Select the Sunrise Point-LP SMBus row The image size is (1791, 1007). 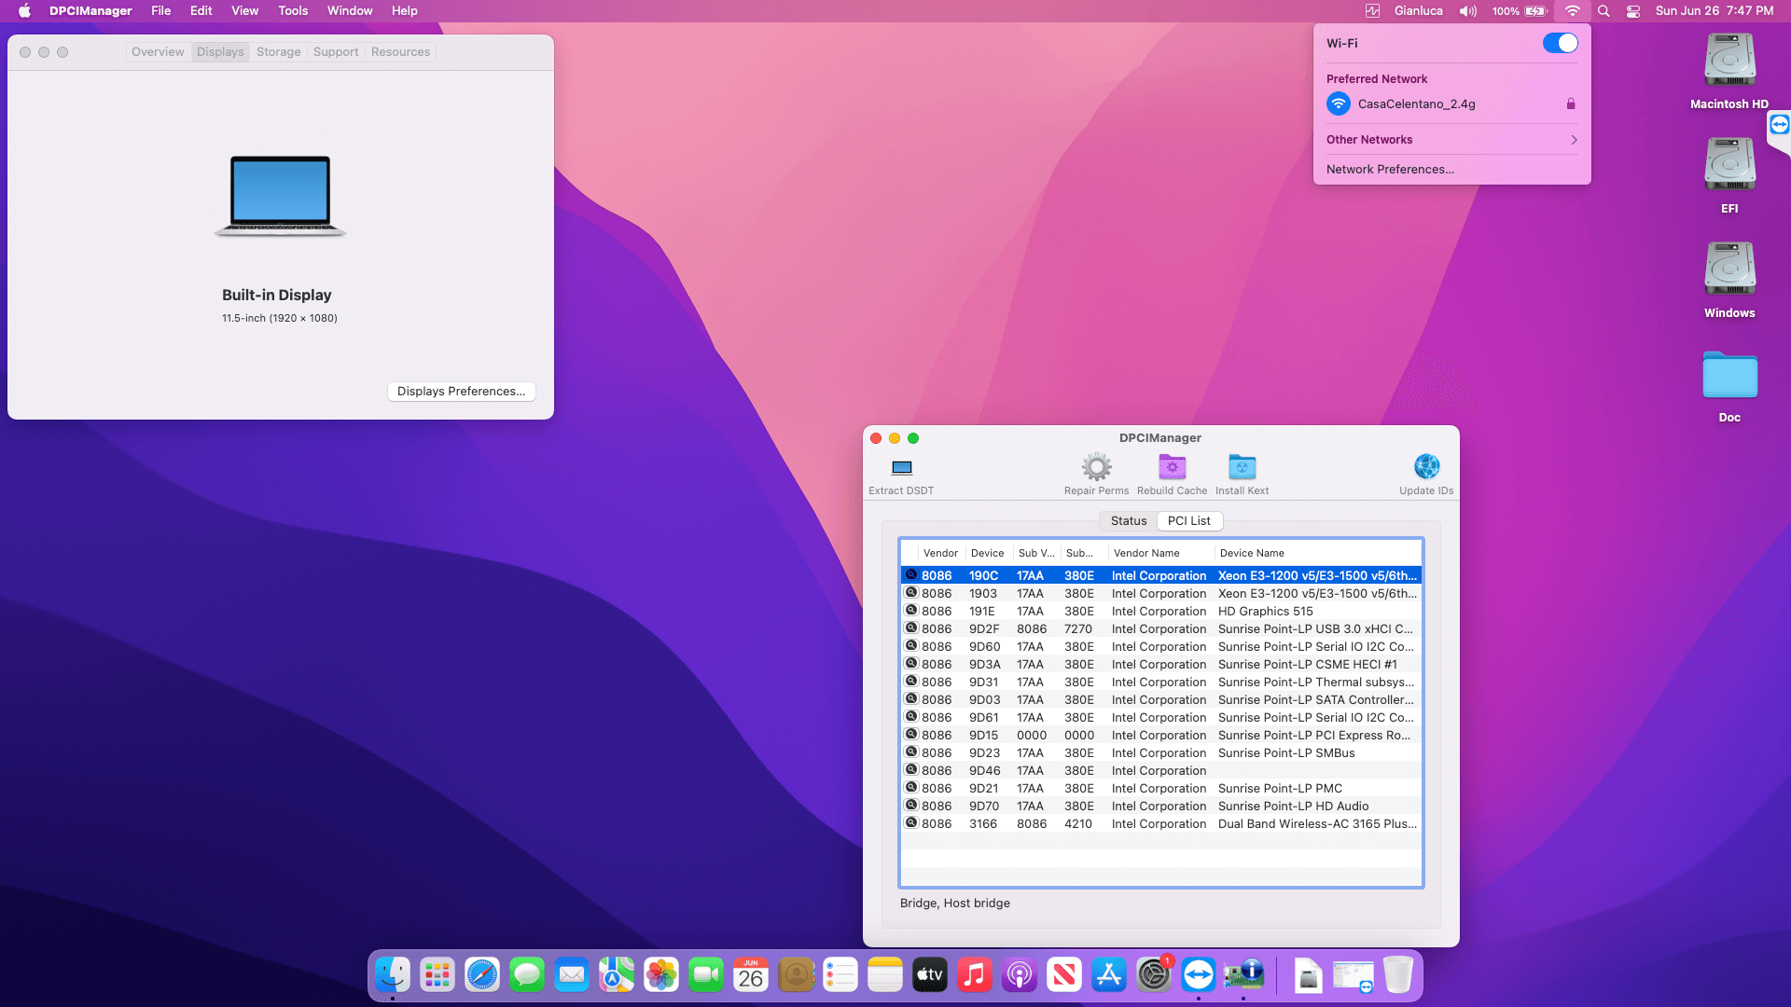(x=1161, y=753)
